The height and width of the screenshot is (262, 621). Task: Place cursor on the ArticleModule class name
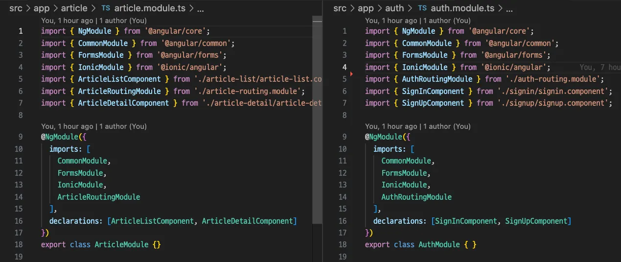pyautogui.click(x=121, y=244)
